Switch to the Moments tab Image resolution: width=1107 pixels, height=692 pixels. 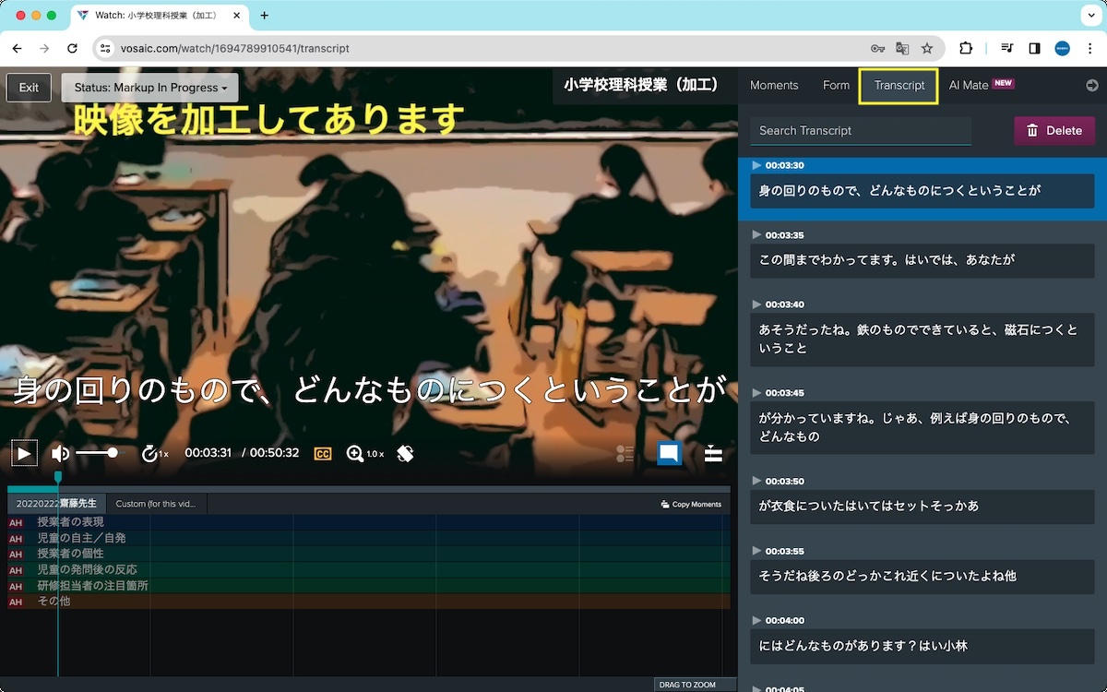774,85
